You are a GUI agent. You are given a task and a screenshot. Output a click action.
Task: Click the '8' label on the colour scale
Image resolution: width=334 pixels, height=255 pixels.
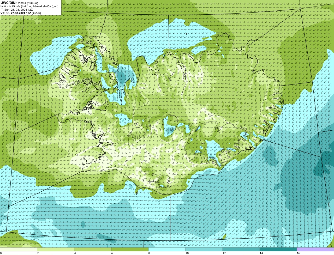149,253
